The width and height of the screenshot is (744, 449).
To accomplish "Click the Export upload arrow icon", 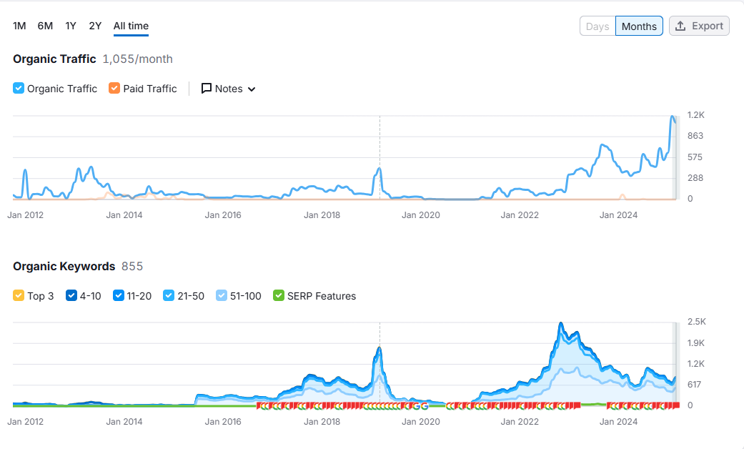I will [x=680, y=26].
